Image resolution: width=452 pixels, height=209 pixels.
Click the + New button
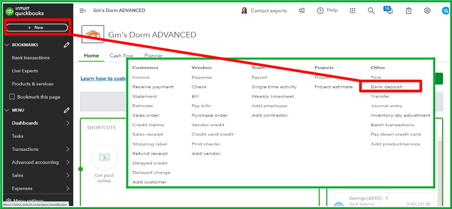37,28
